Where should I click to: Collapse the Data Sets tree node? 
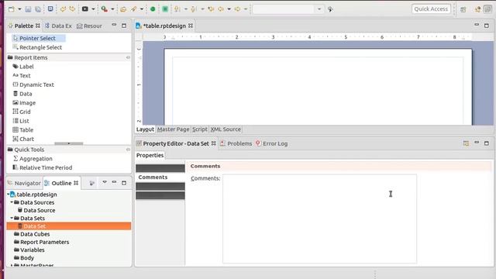point(12,218)
